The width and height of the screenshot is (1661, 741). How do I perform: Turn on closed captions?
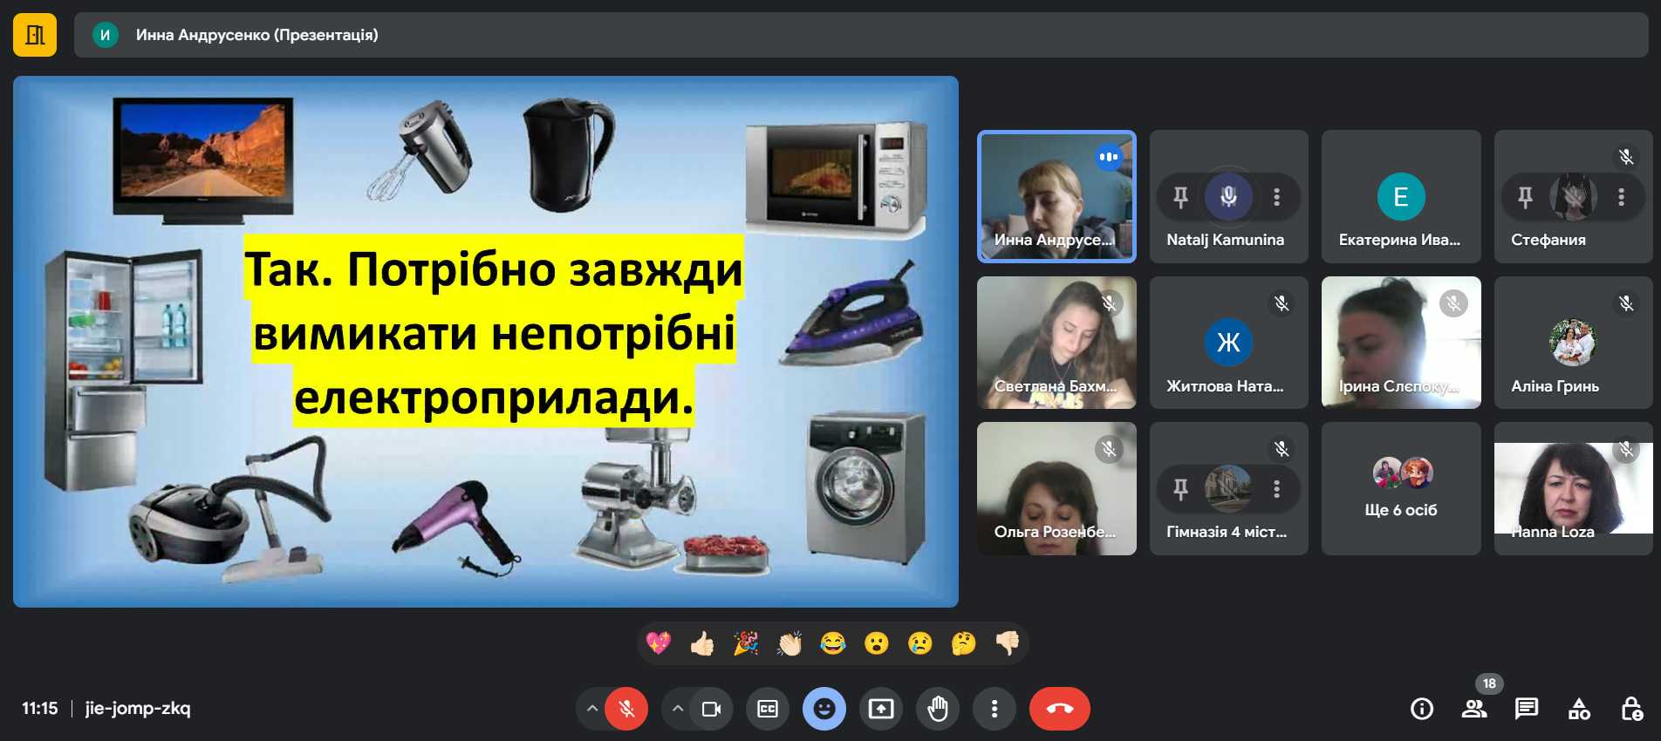click(x=768, y=709)
